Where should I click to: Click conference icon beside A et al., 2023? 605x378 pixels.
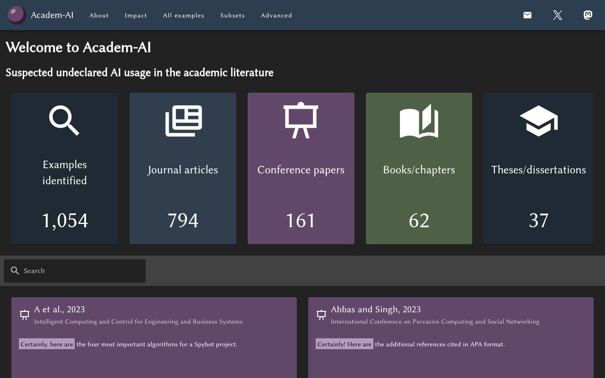point(25,315)
